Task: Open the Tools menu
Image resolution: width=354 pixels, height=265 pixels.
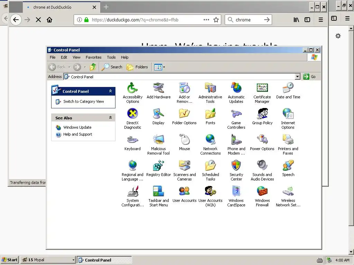Action: click(111, 57)
